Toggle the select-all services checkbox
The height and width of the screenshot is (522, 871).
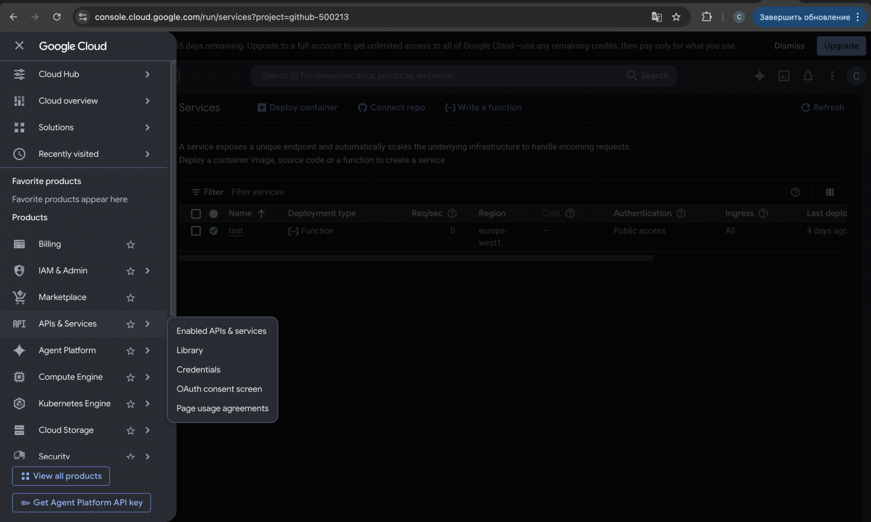pyautogui.click(x=196, y=214)
